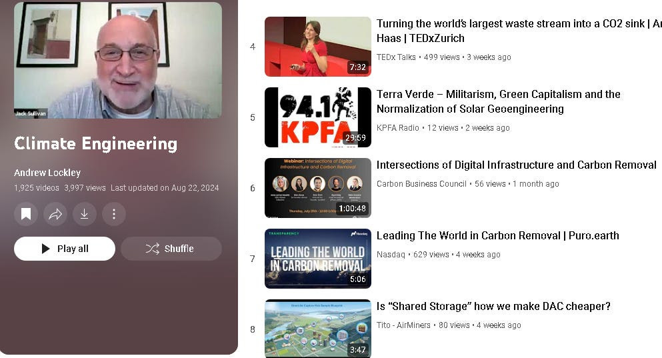Download the playlist with download icon
Screen dimensions: 662x358
[x=85, y=214]
